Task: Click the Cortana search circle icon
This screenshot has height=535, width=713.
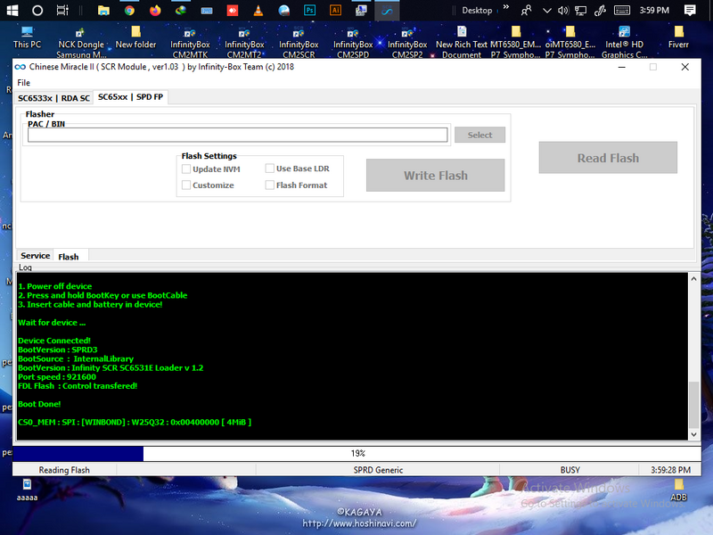Action: pos(37,10)
